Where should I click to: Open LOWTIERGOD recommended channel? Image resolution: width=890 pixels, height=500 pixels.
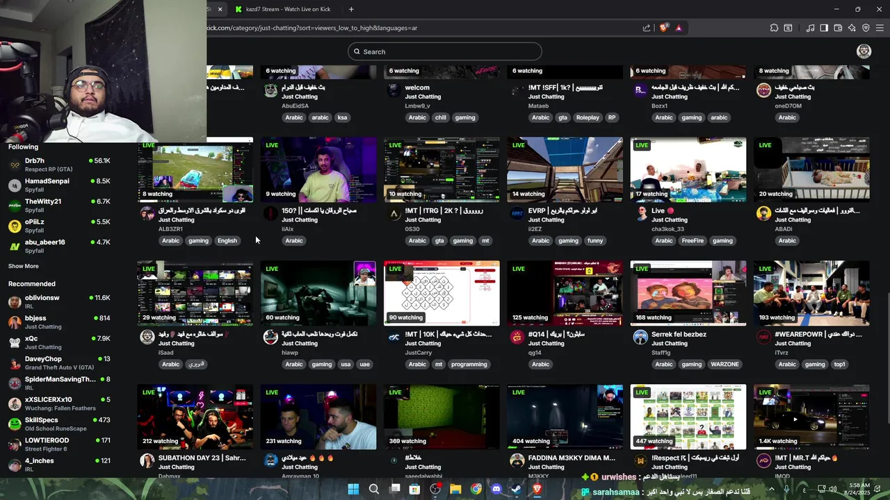(59, 444)
